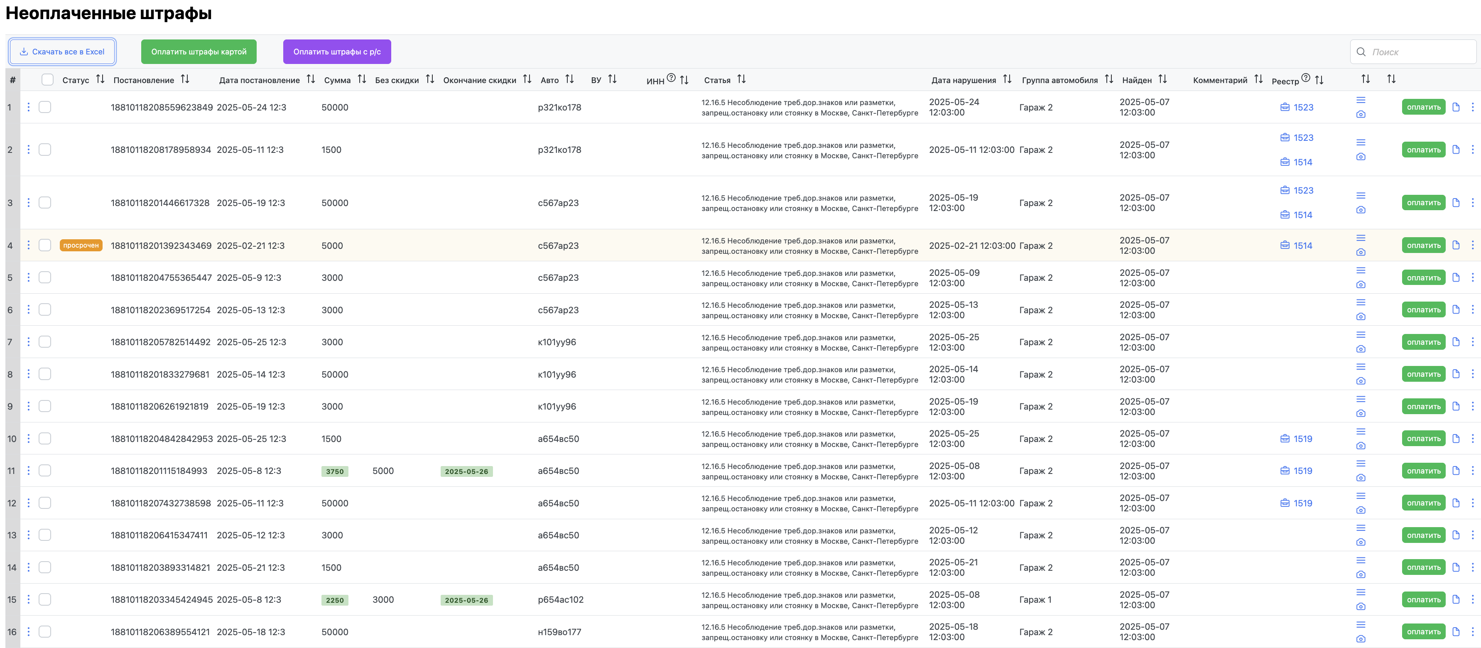Open the camera icon in row 15
The image size is (1481, 648).
click(1360, 606)
